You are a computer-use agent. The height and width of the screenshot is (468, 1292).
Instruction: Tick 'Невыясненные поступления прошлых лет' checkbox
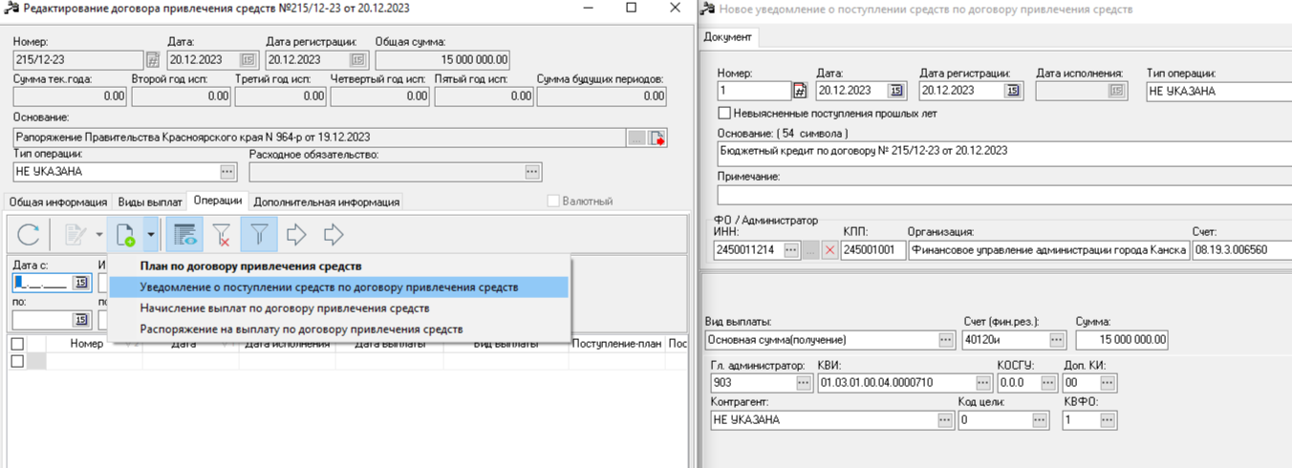[x=722, y=113]
